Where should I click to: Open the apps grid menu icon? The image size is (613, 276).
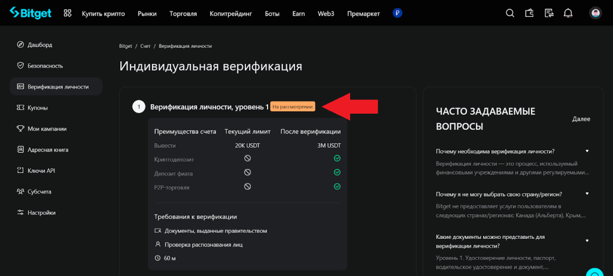(x=68, y=13)
